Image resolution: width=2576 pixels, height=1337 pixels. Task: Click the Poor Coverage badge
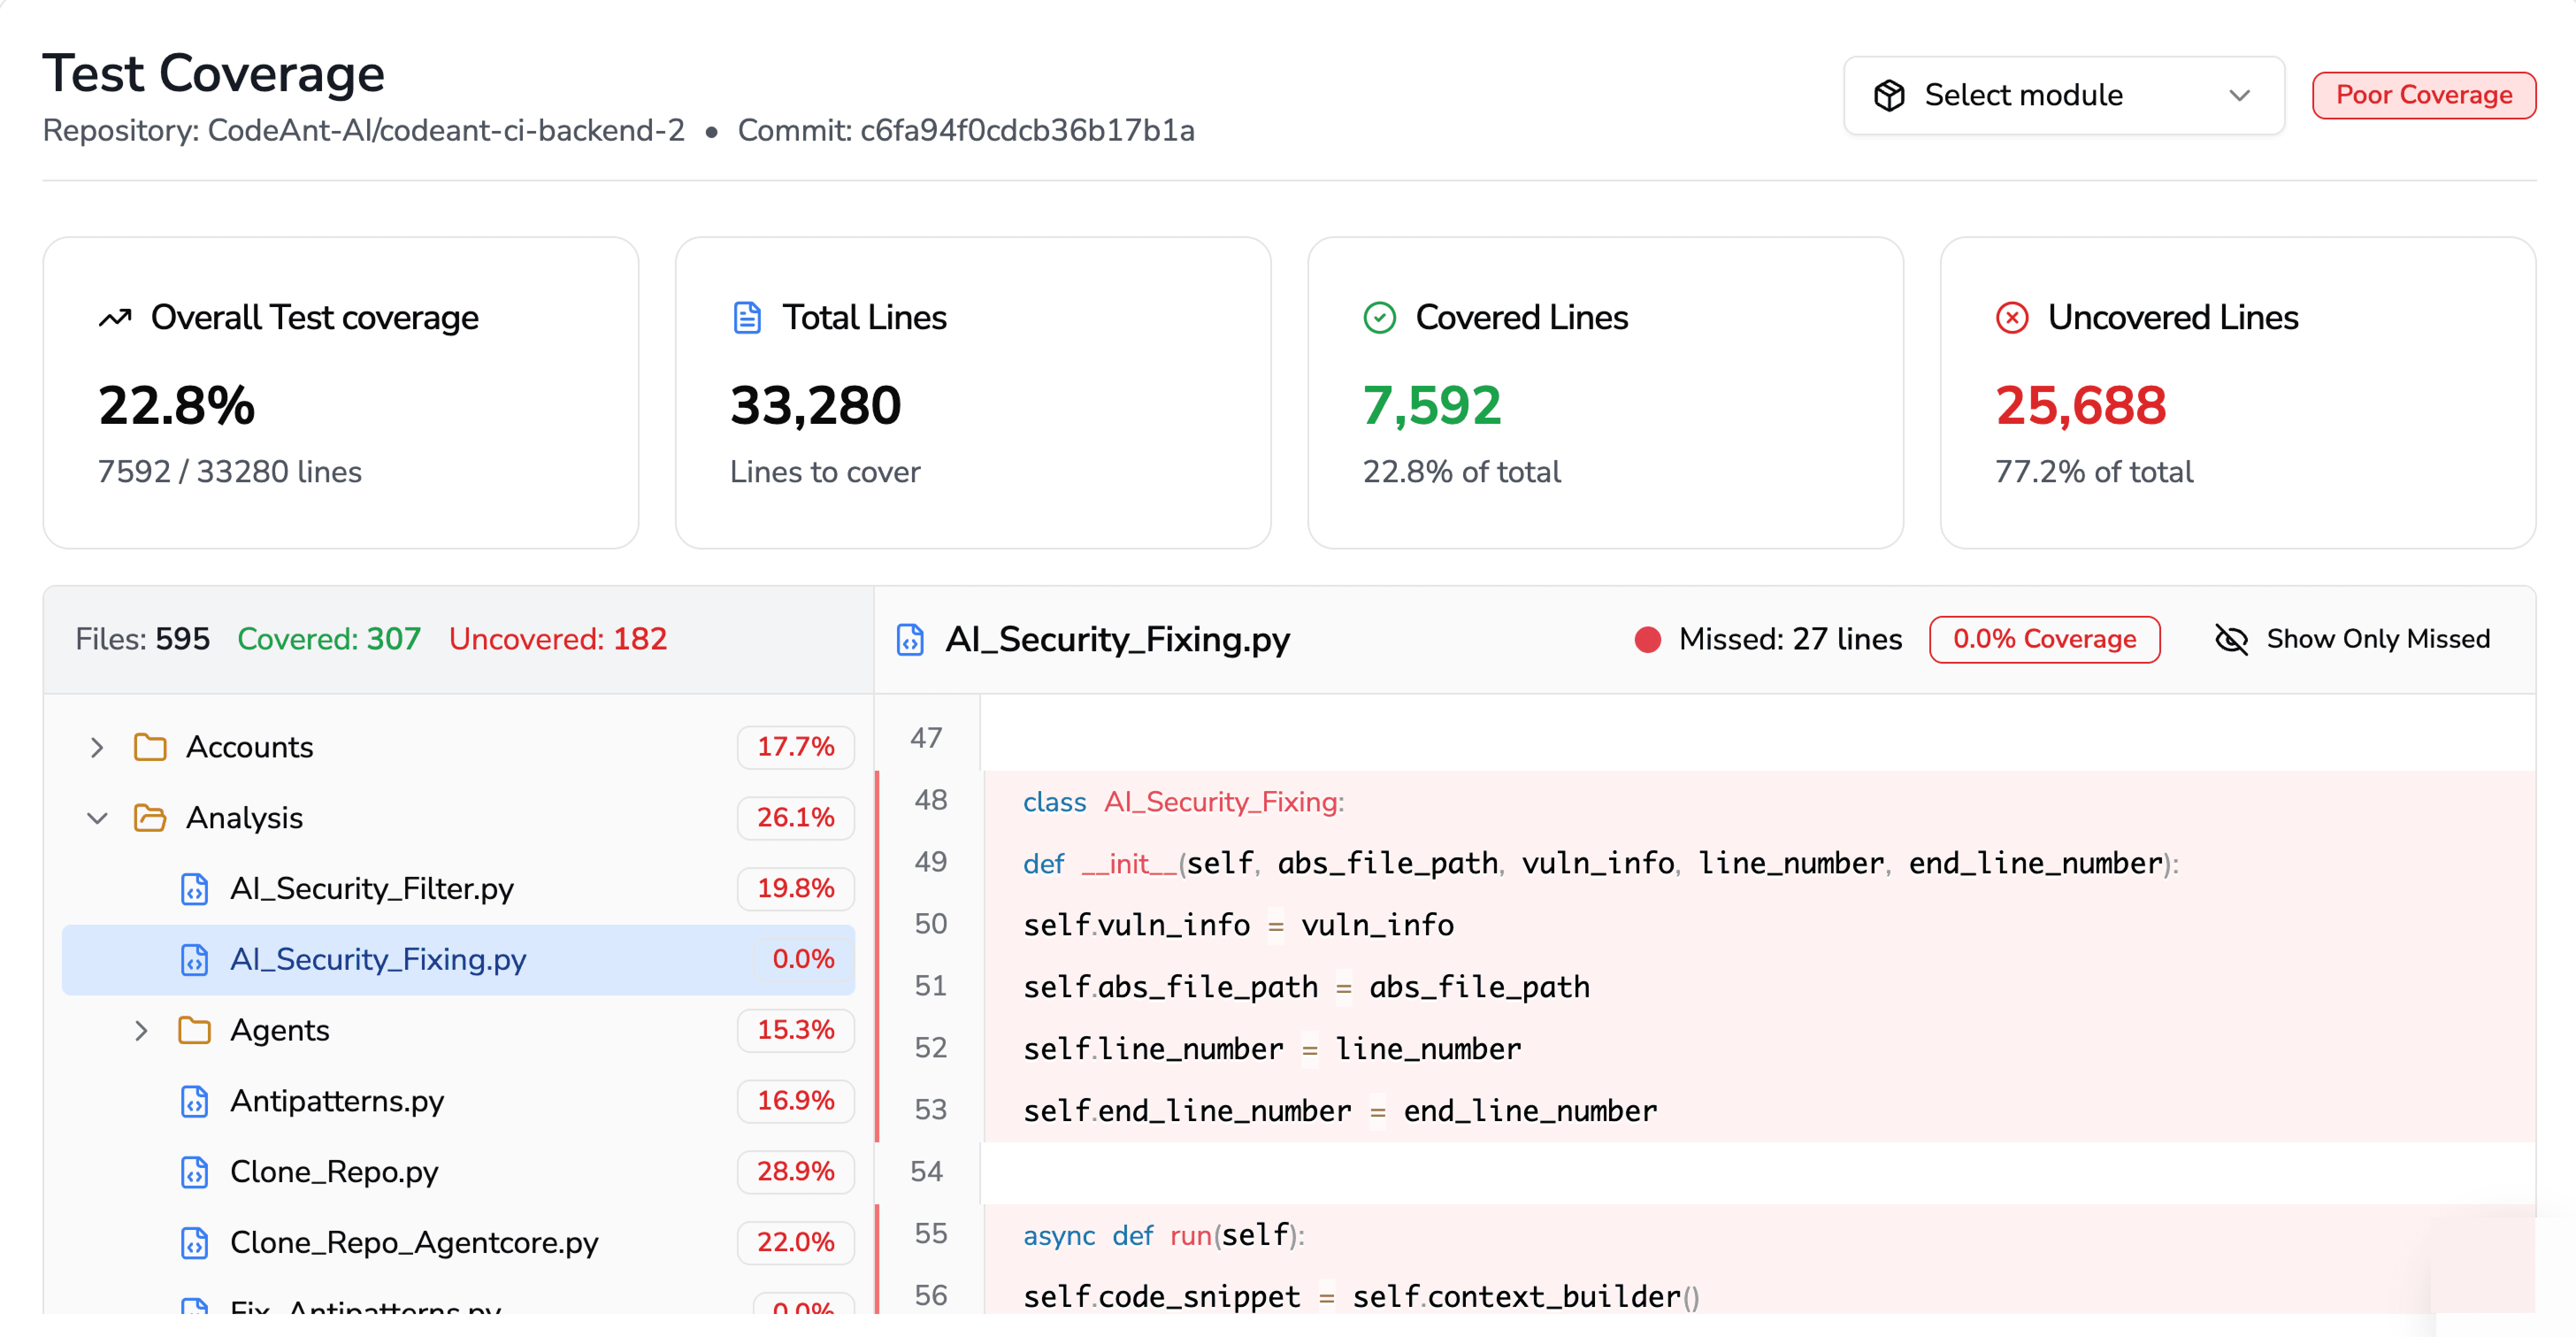[x=2423, y=95]
